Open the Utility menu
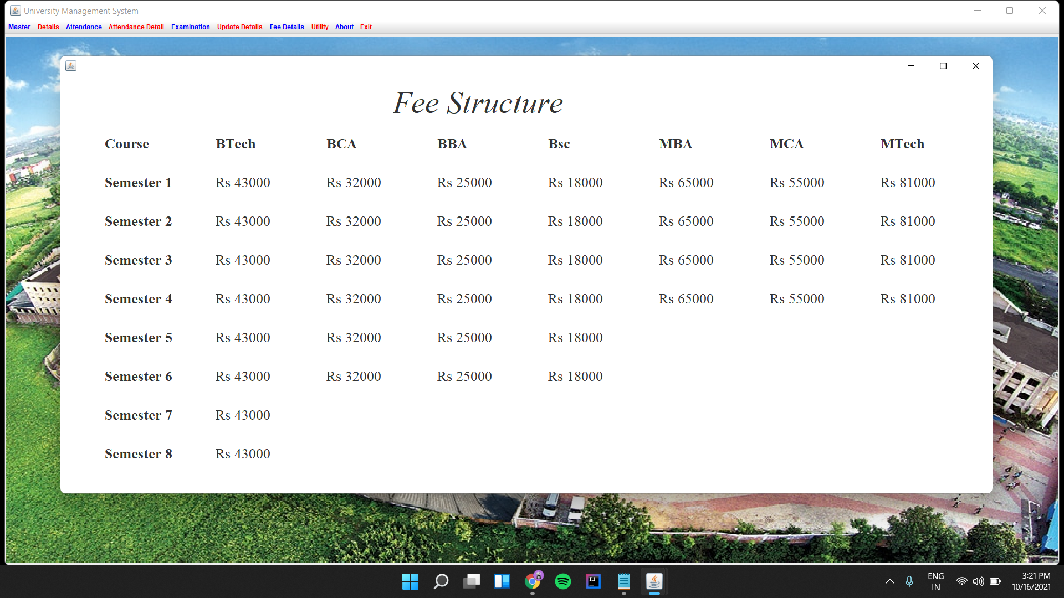The image size is (1064, 598). click(320, 27)
